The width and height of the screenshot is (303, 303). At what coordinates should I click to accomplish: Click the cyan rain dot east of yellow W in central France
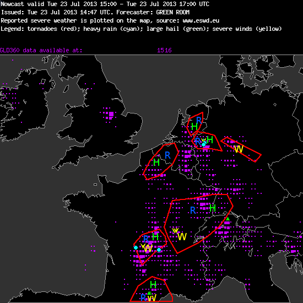click(159, 250)
